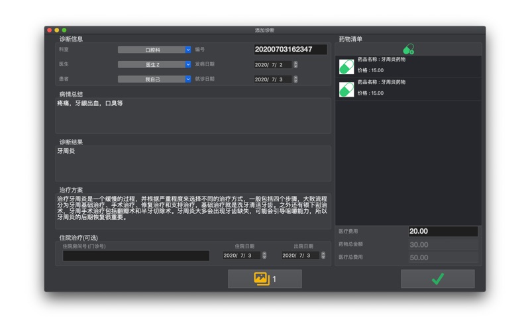Select the second 牙周炎药物 pill thumbnail
Image resolution: width=530 pixels, height=331 pixels.
[x=346, y=89]
